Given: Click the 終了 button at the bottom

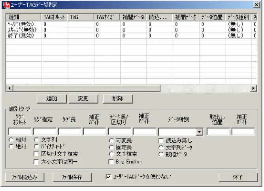Looking at the screenshot, I should (x=238, y=177).
